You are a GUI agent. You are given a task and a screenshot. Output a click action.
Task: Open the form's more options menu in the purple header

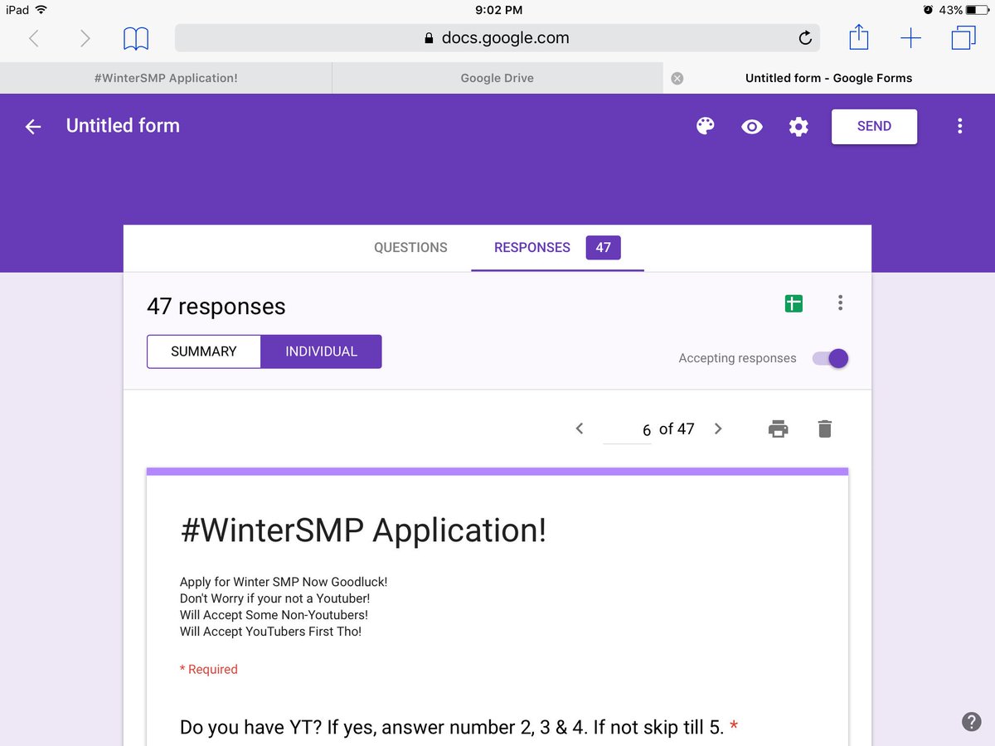[x=959, y=126]
